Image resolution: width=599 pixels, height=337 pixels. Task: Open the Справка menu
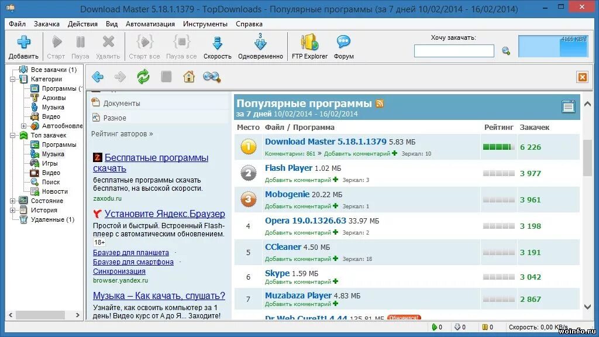(249, 23)
